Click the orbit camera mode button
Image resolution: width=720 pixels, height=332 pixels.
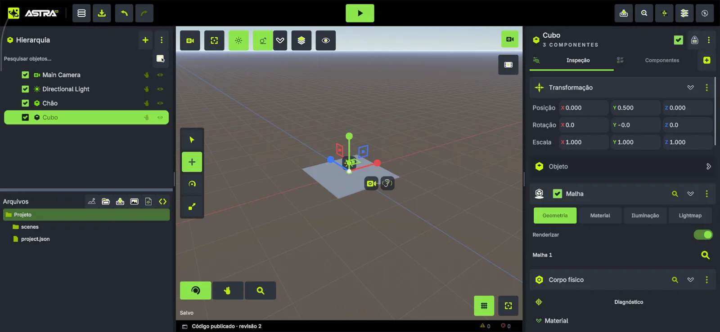pyautogui.click(x=196, y=291)
